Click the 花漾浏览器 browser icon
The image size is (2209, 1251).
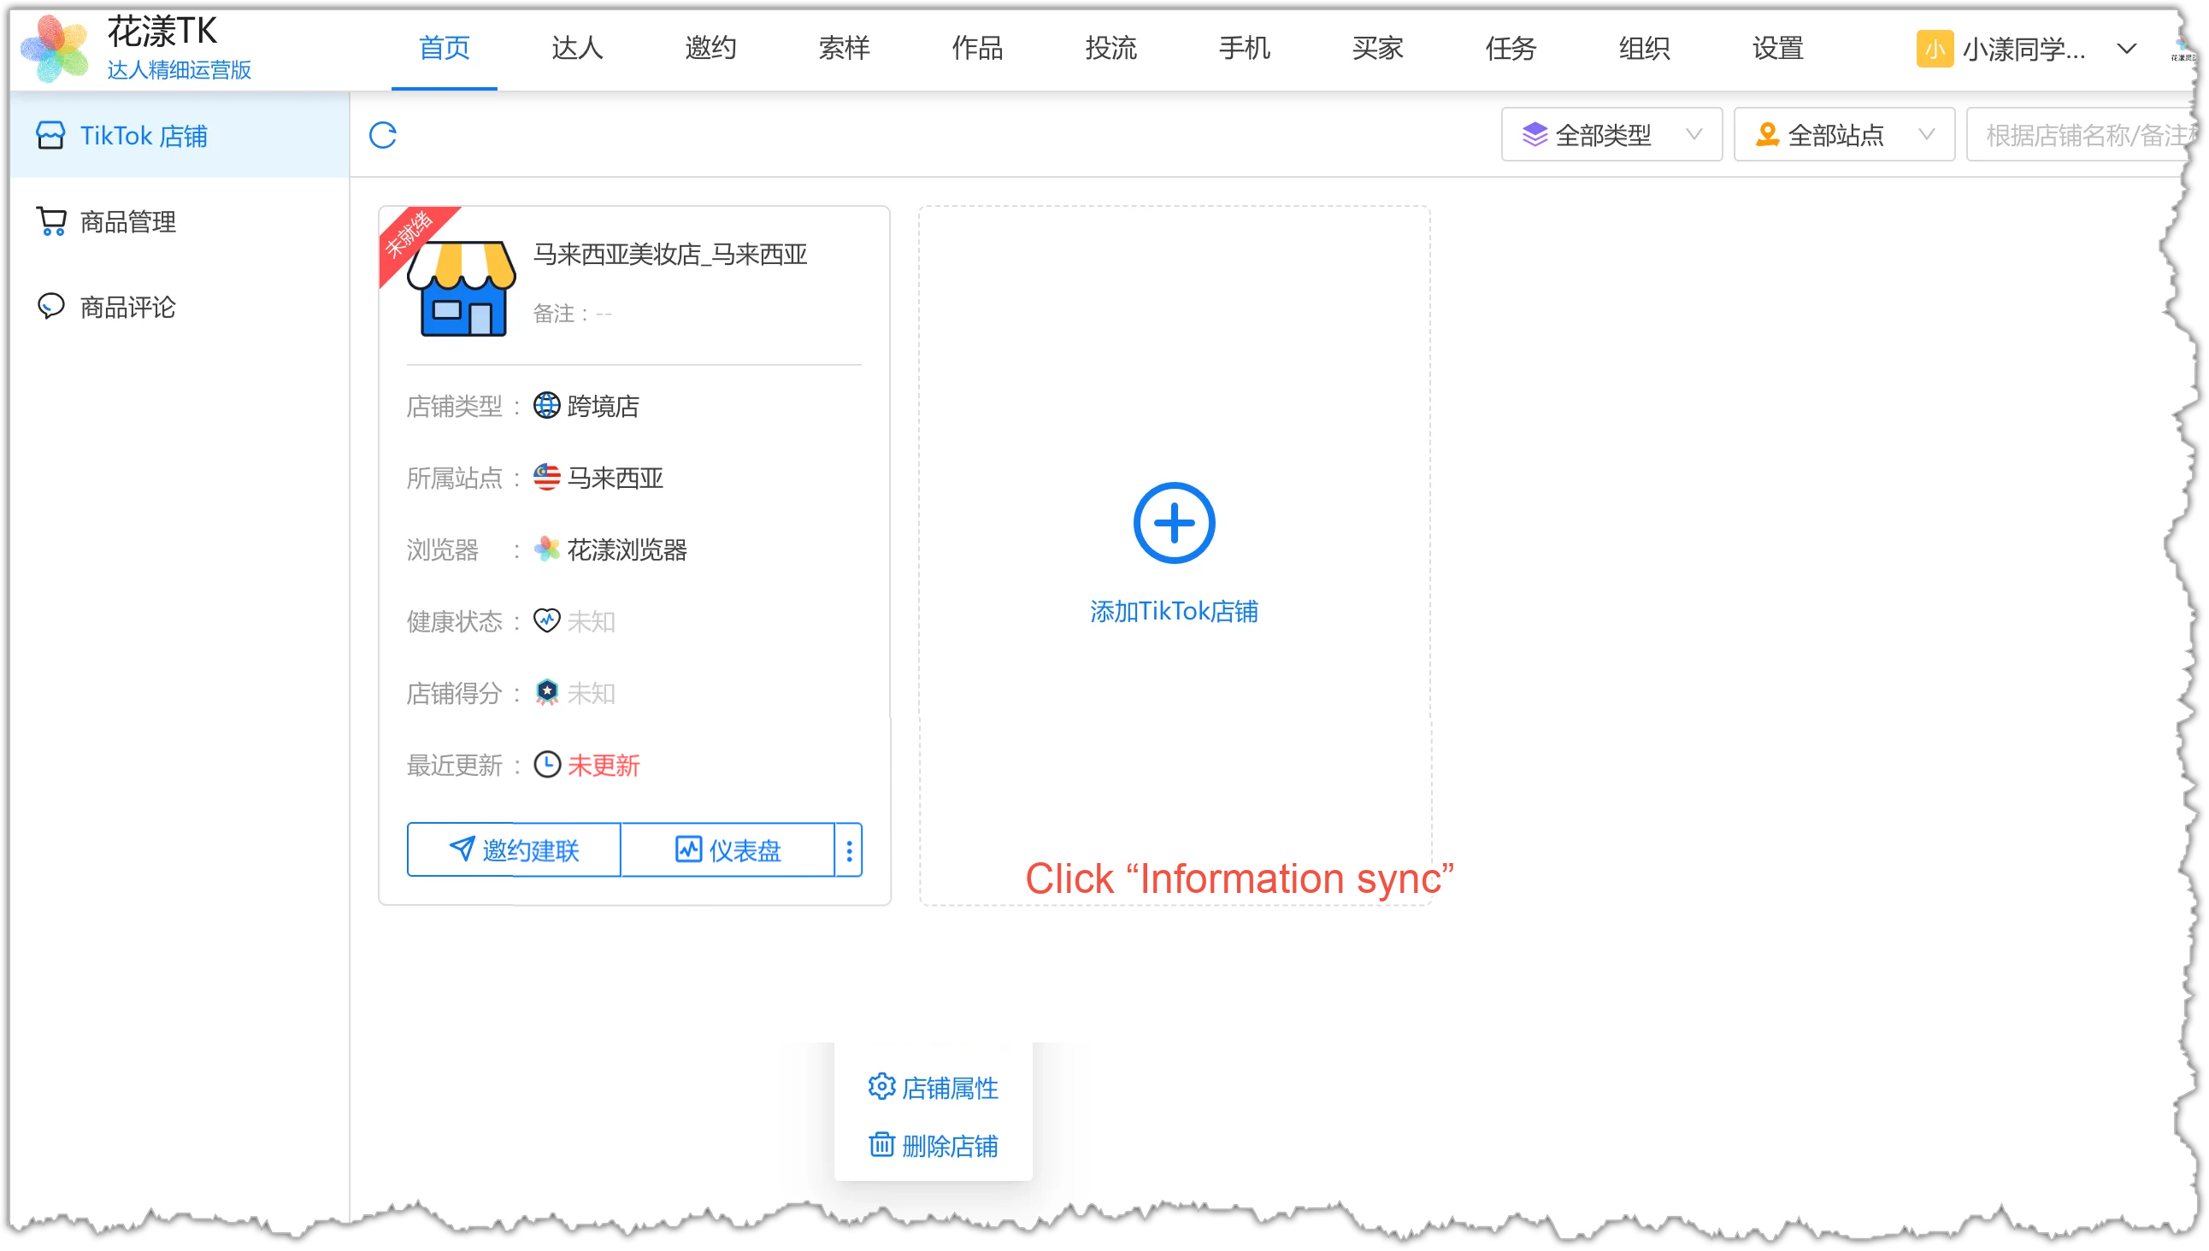click(546, 549)
